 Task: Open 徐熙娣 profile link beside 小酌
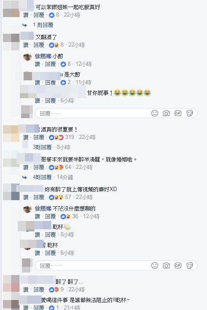[x=43, y=56]
